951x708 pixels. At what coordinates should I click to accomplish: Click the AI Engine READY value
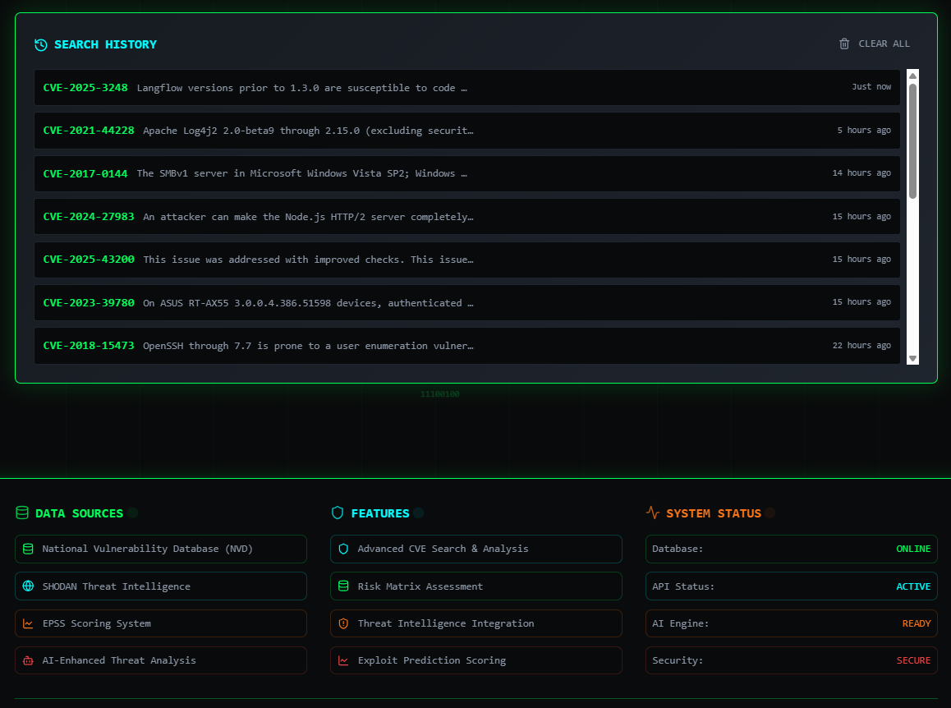click(x=916, y=623)
